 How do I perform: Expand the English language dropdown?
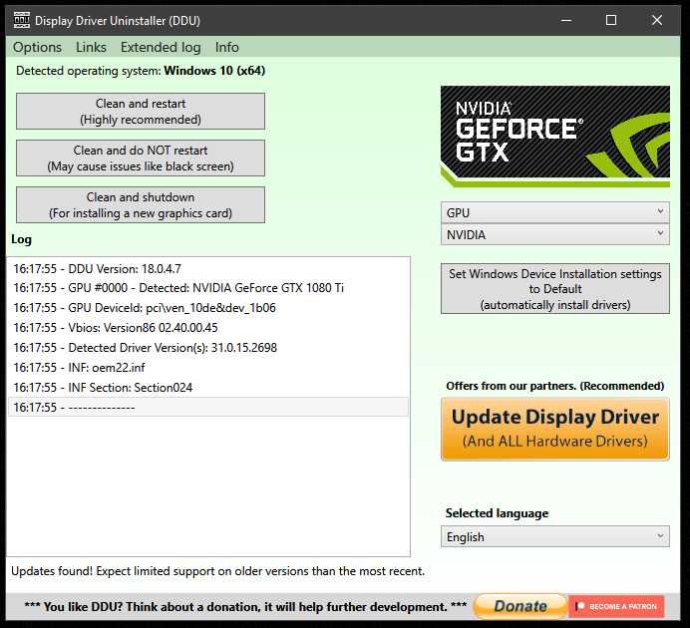point(555,536)
